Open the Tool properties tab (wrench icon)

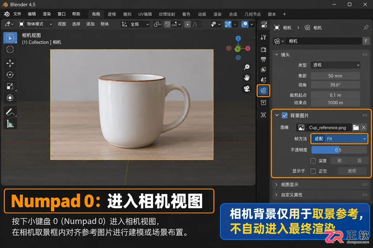pyautogui.click(x=263, y=37)
